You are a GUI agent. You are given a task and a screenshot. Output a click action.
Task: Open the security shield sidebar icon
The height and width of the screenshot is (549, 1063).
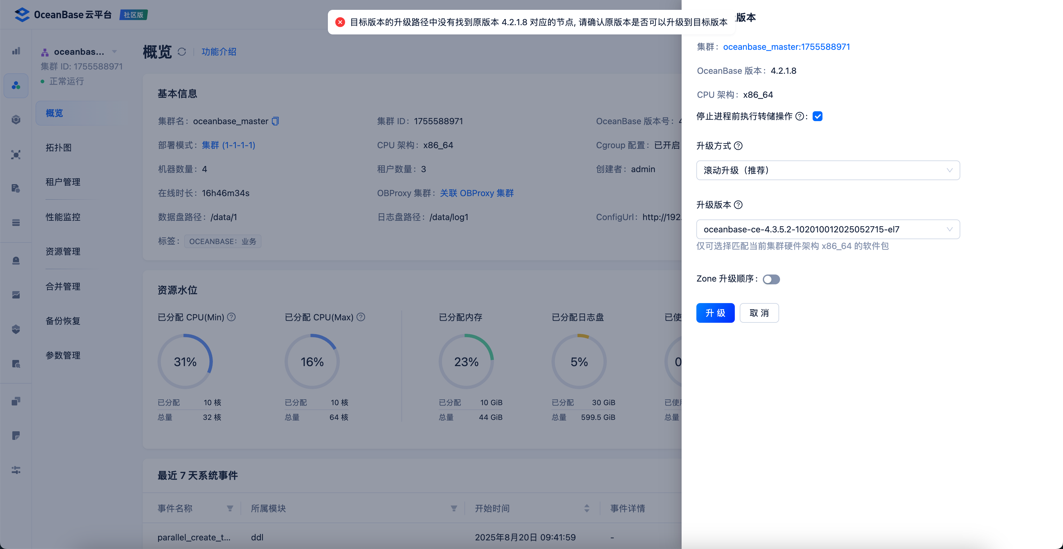16,329
